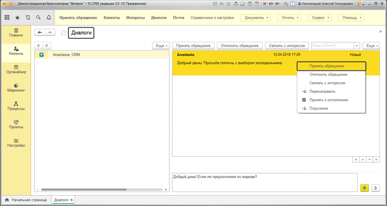
Task: Open the sections grid menu icon
Action: (x=7, y=18)
